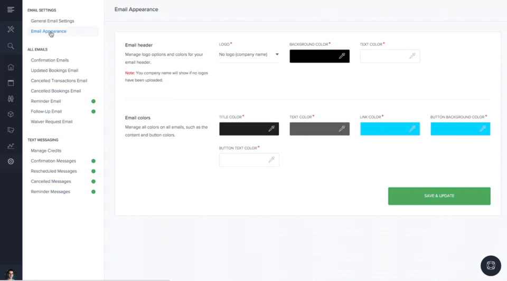Open Waiver Request Email
Screen dimensions: 507x281
pos(51,122)
